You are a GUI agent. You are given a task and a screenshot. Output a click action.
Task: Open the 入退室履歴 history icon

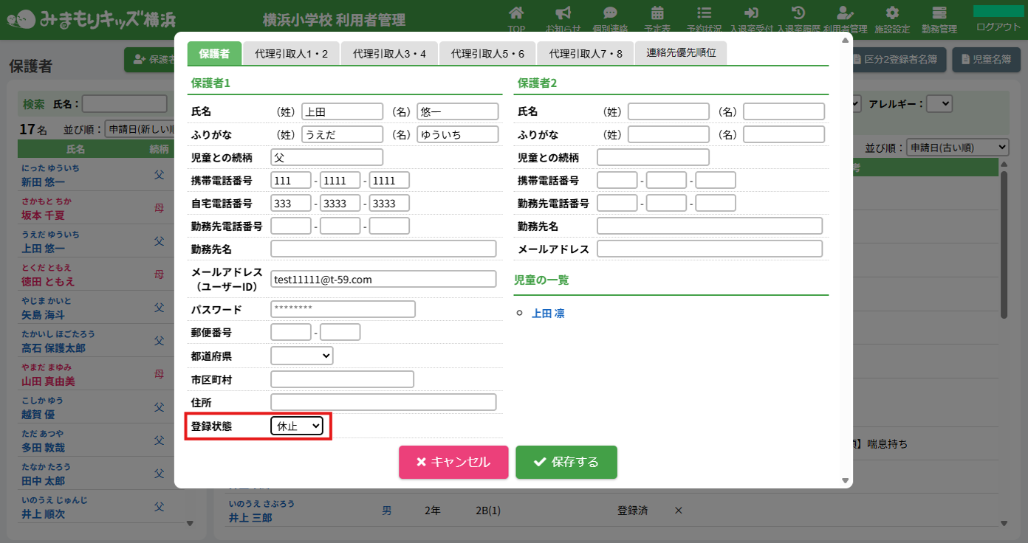pyautogui.click(x=798, y=13)
